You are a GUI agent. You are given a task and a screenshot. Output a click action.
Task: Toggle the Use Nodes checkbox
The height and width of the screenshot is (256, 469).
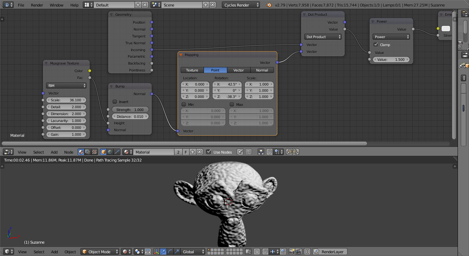(x=208, y=152)
